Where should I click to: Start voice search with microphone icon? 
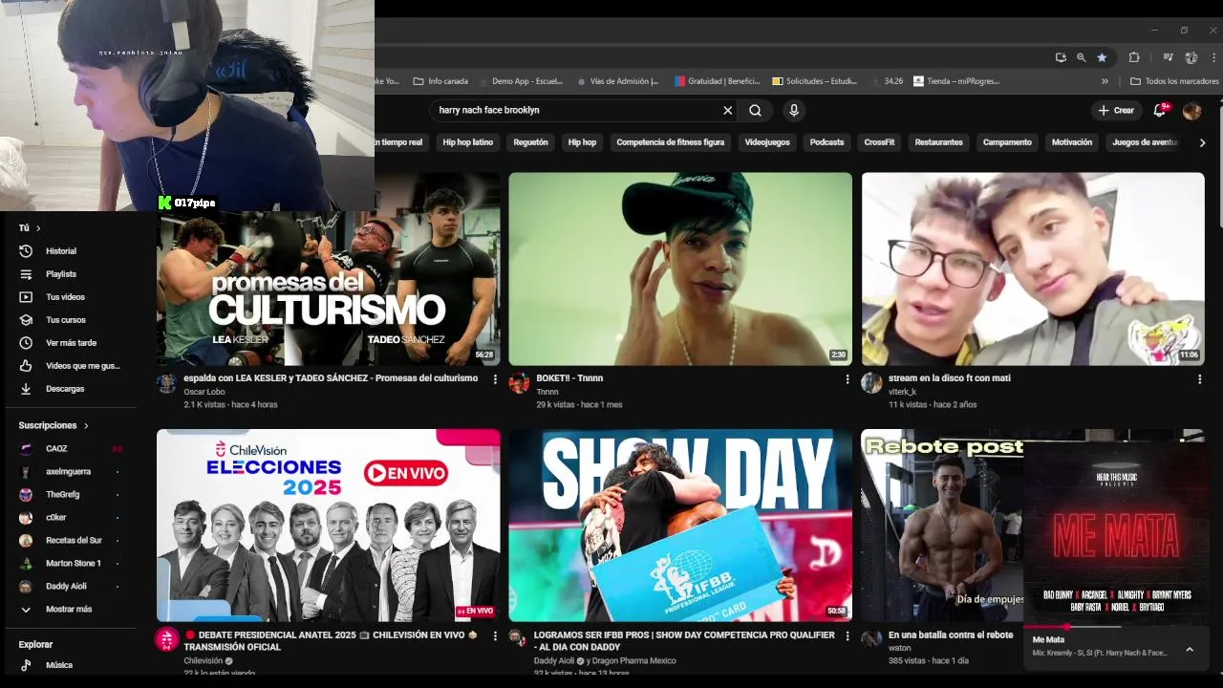click(x=793, y=110)
